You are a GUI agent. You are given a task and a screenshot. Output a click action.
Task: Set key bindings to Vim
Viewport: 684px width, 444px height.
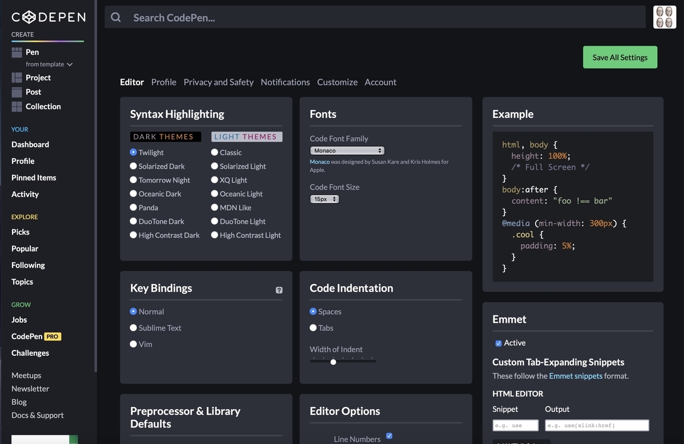click(133, 344)
